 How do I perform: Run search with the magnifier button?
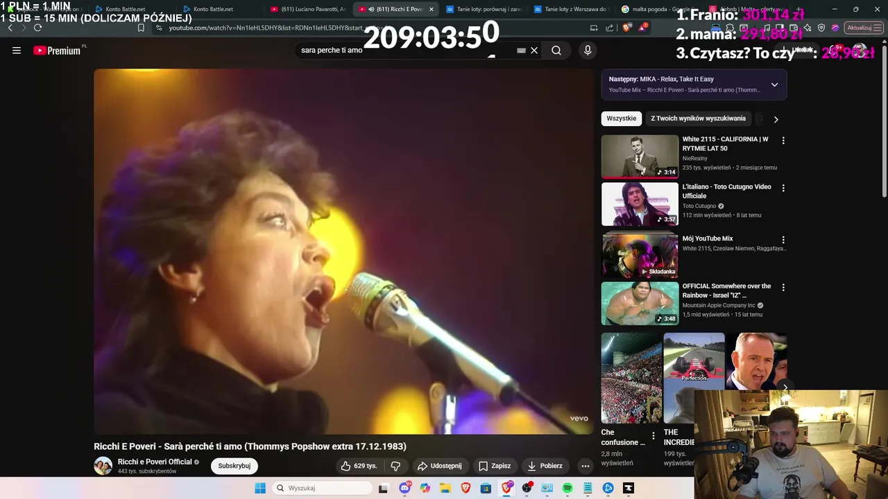(556, 51)
